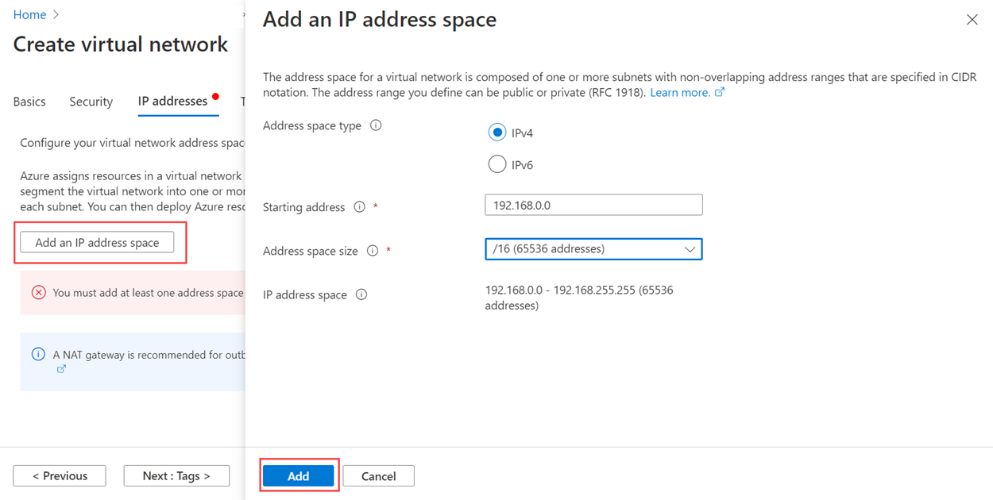This screenshot has width=993, height=500.
Task: Click the Add button
Action: point(298,476)
